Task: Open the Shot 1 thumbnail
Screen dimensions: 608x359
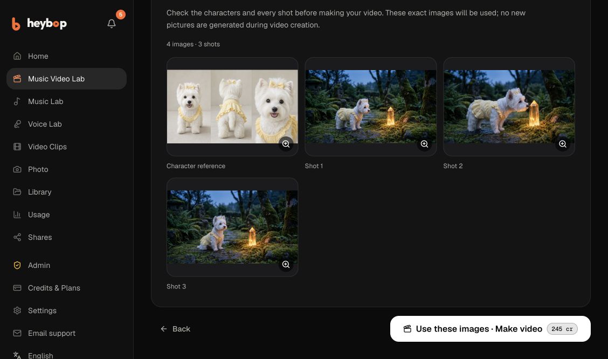Action: 371,107
